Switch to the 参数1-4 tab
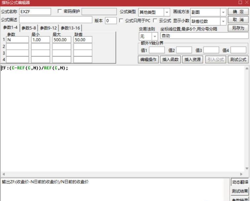This screenshot has width=250, height=201. [10, 28]
